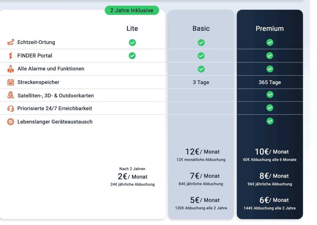Select the Premium plan header

[x=270, y=29]
